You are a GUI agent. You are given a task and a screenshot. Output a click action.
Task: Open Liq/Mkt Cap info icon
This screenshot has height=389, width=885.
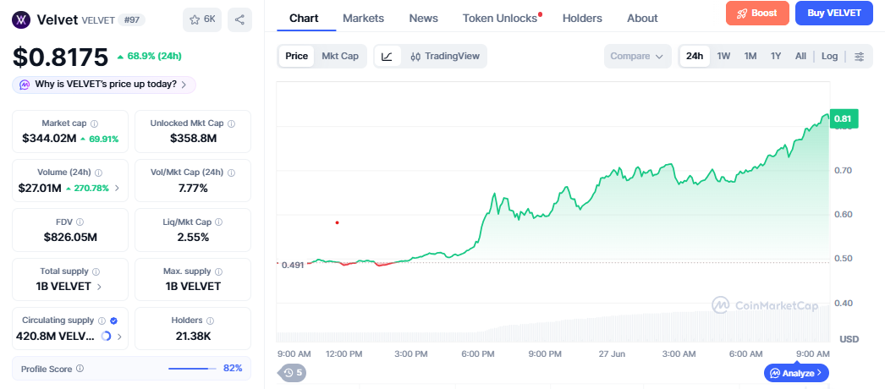[x=218, y=222]
